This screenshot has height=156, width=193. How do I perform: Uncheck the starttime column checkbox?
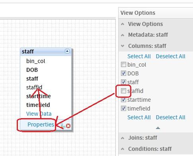point(123,100)
